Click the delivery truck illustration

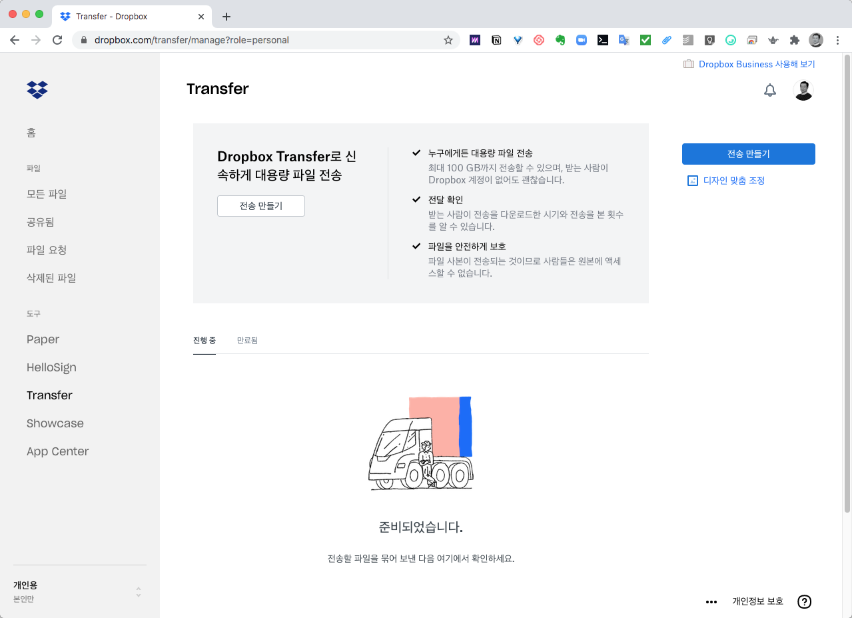(421, 443)
